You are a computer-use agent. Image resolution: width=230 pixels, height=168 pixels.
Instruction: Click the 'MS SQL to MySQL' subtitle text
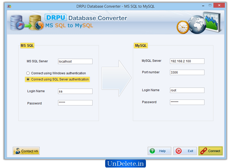coord(69,26)
